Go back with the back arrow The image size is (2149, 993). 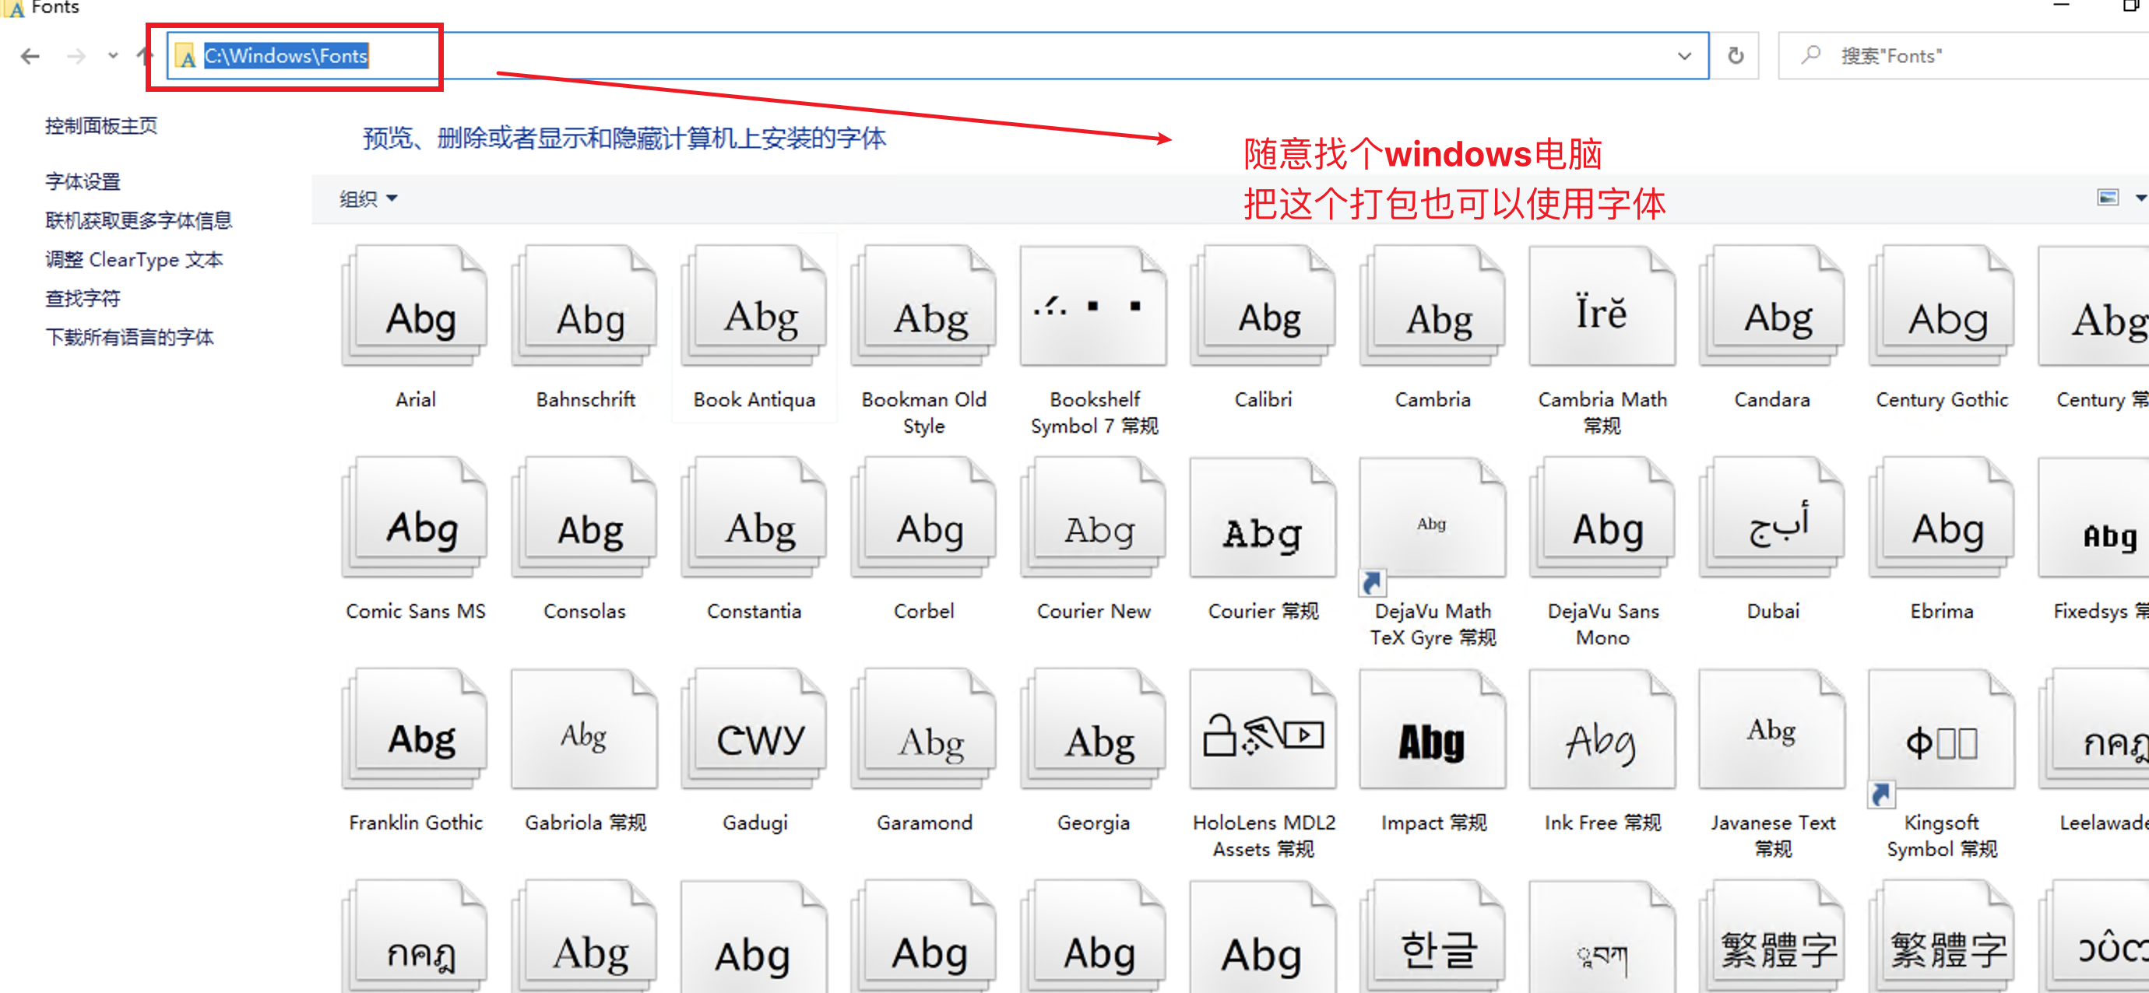30,56
